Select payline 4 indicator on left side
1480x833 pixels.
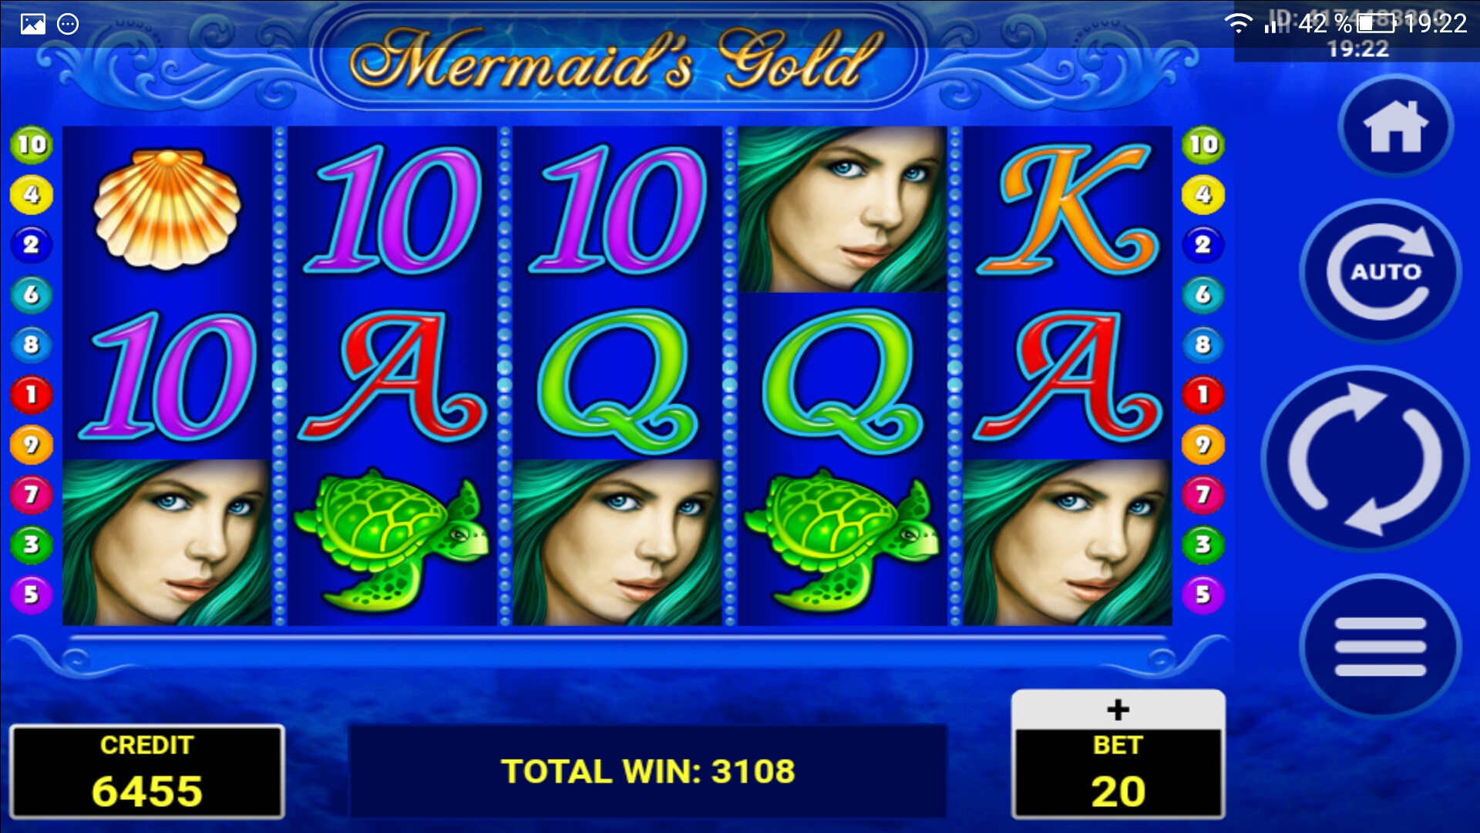[31, 194]
